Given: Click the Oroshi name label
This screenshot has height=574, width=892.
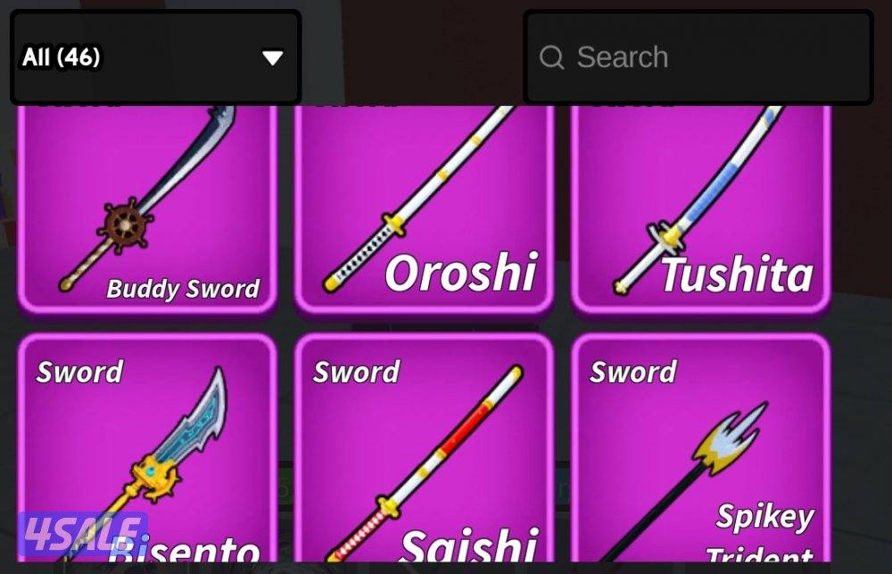Looking at the screenshot, I should coord(461,273).
